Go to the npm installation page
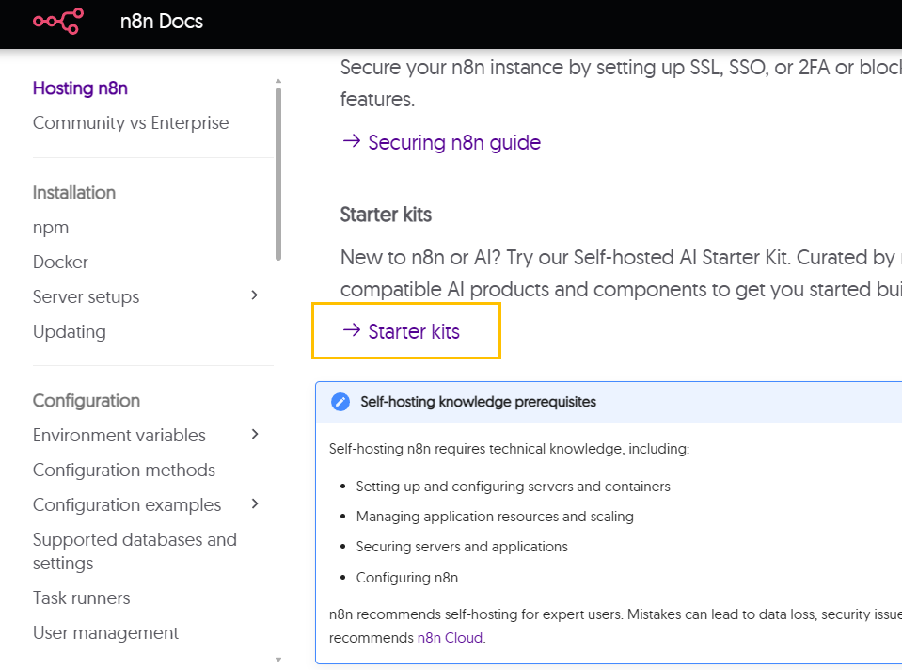This screenshot has width=902, height=670. pyautogui.click(x=51, y=228)
